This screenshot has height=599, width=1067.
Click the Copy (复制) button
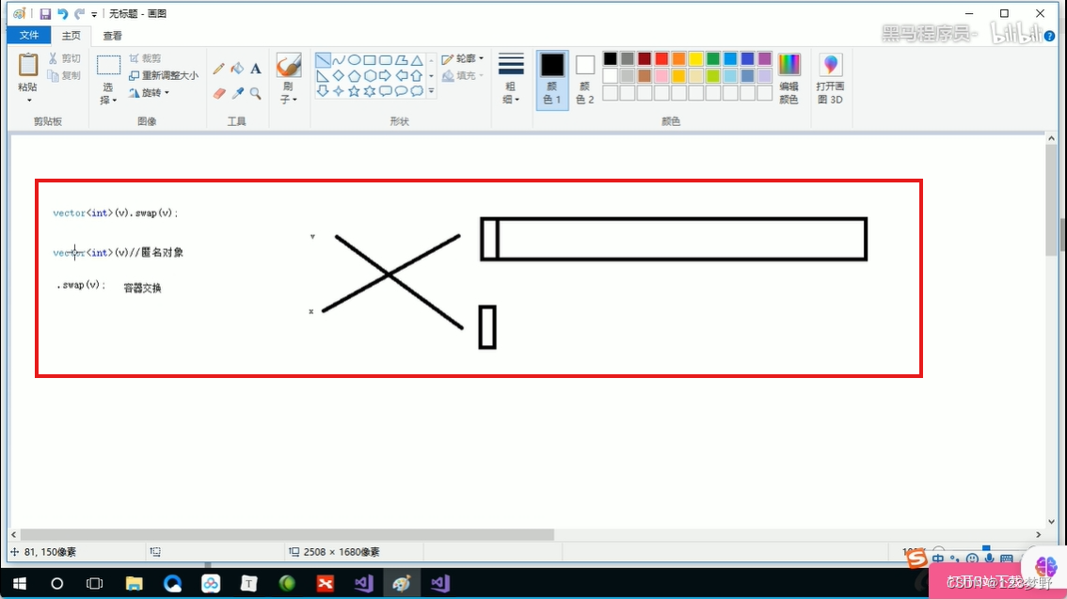tap(65, 75)
